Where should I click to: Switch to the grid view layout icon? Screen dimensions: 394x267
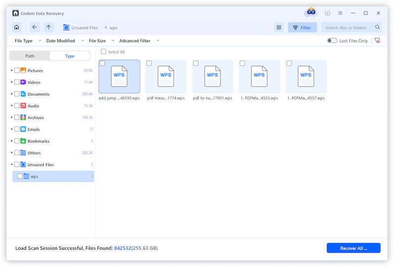[x=279, y=28]
